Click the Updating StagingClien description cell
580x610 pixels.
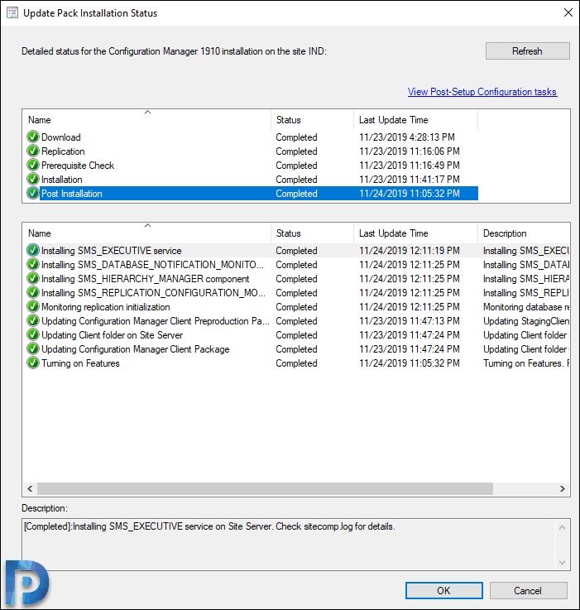526,321
